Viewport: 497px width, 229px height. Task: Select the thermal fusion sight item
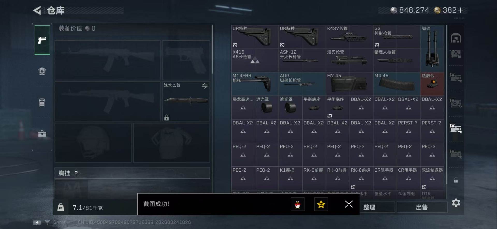click(432, 84)
